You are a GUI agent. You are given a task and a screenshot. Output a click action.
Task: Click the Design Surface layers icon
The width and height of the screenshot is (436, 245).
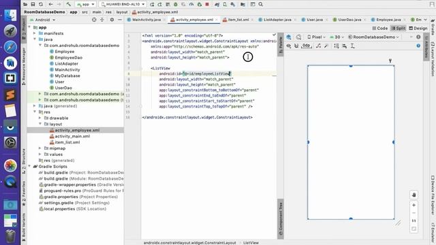[289, 37]
